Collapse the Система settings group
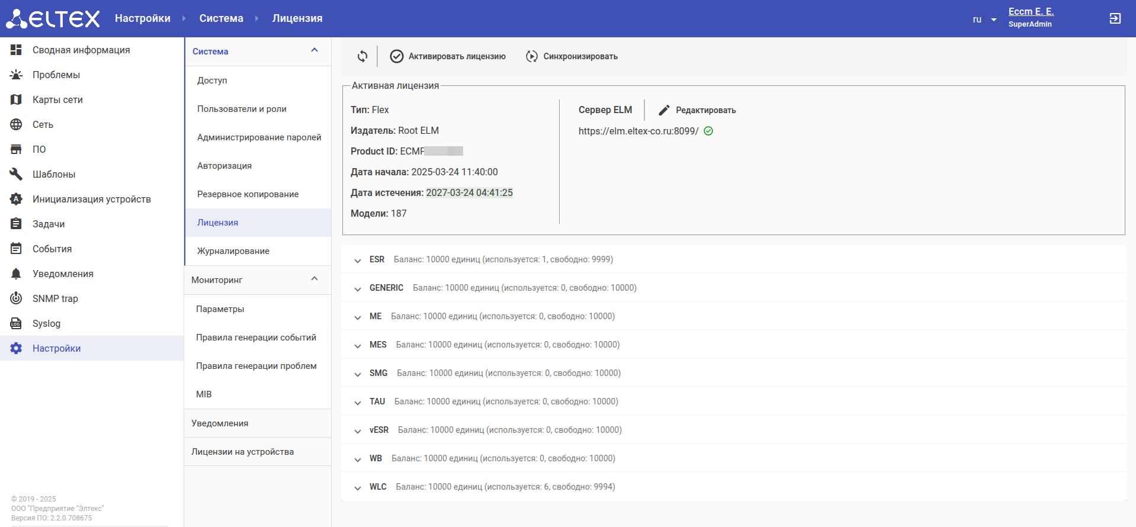 pyautogui.click(x=315, y=51)
